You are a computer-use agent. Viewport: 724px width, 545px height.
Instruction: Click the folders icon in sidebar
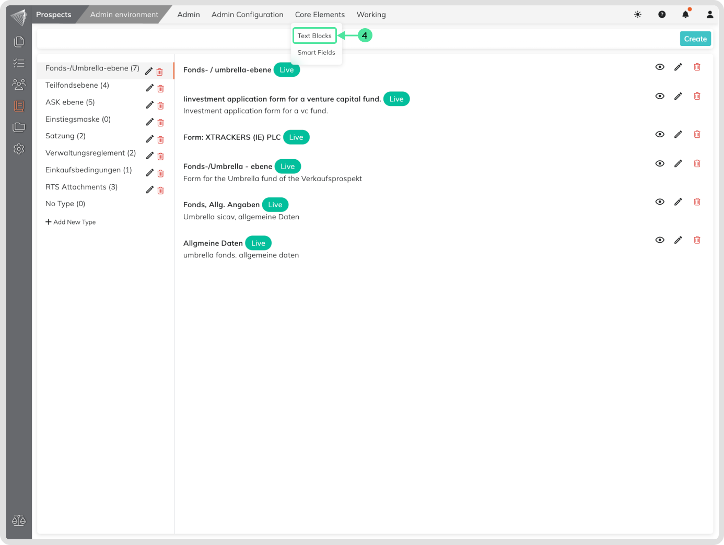[19, 127]
